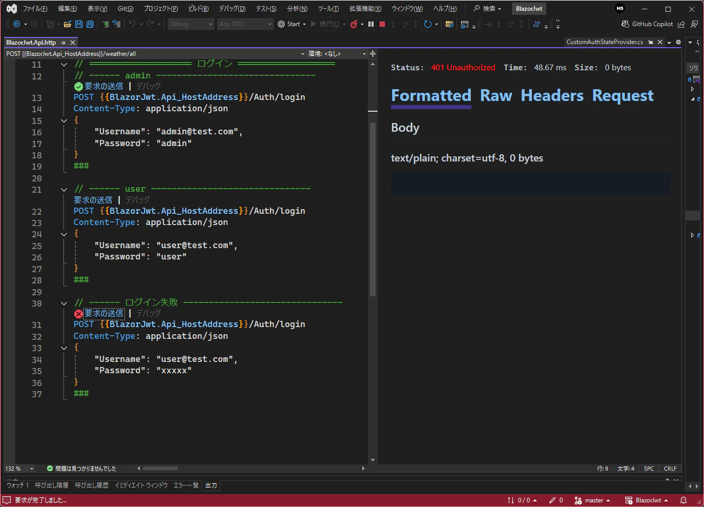The height and width of the screenshot is (507, 704).
Task: Pause execution with the Break All icon
Action: pyautogui.click(x=371, y=24)
